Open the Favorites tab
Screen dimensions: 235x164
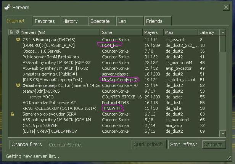point(46,21)
